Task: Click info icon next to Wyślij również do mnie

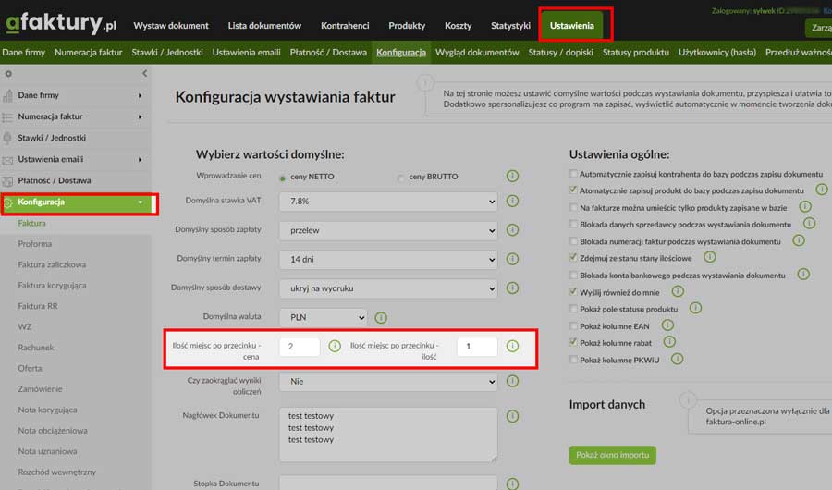Action: (678, 291)
